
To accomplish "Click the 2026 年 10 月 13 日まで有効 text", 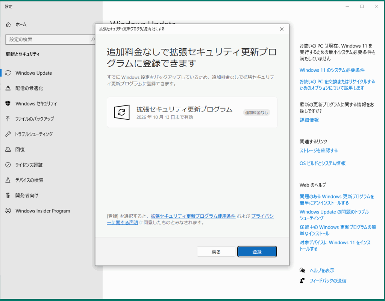I will [165, 117].
